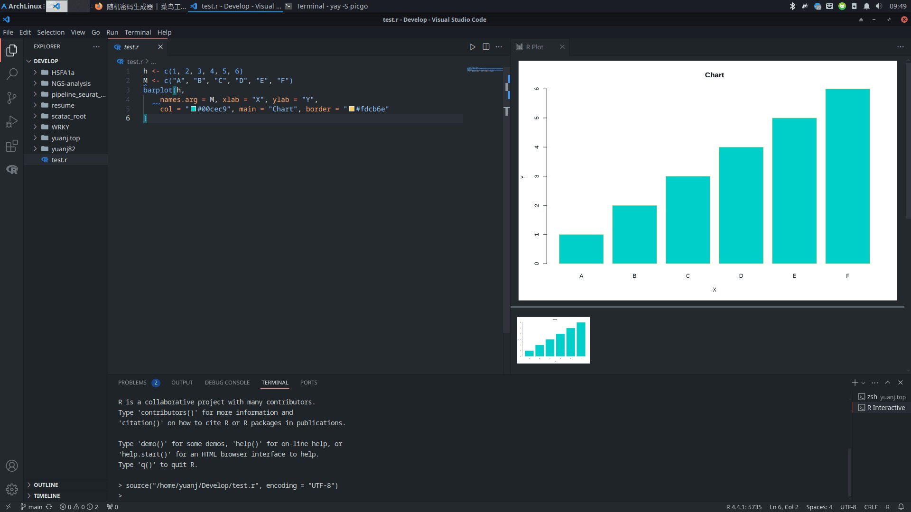Show errors and warnings count in status bar
911x512 pixels.
pos(79,507)
